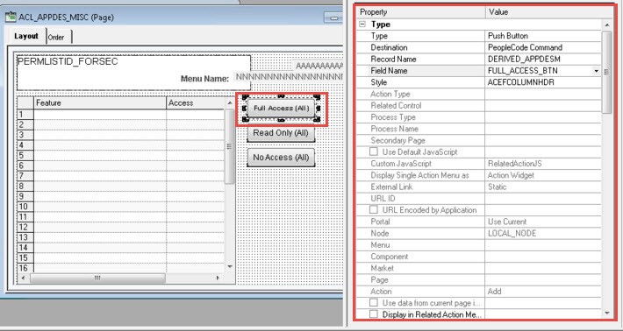Toggle Use Default JavaScript checkbox

click(374, 151)
